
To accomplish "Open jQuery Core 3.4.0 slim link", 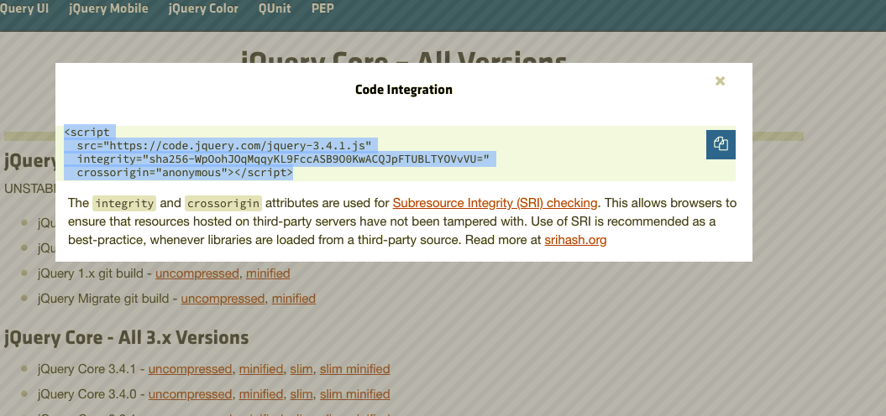I will 301,394.
